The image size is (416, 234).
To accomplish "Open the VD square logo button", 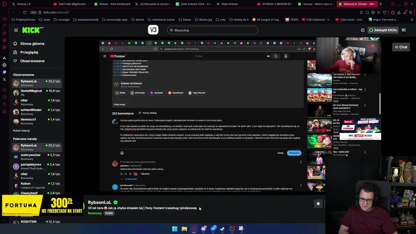I will (x=153, y=30).
